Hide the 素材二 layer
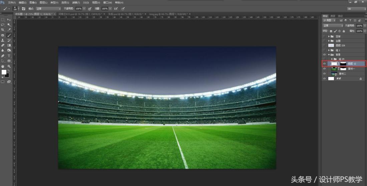Viewport: 367px width, 186px height. click(x=324, y=74)
